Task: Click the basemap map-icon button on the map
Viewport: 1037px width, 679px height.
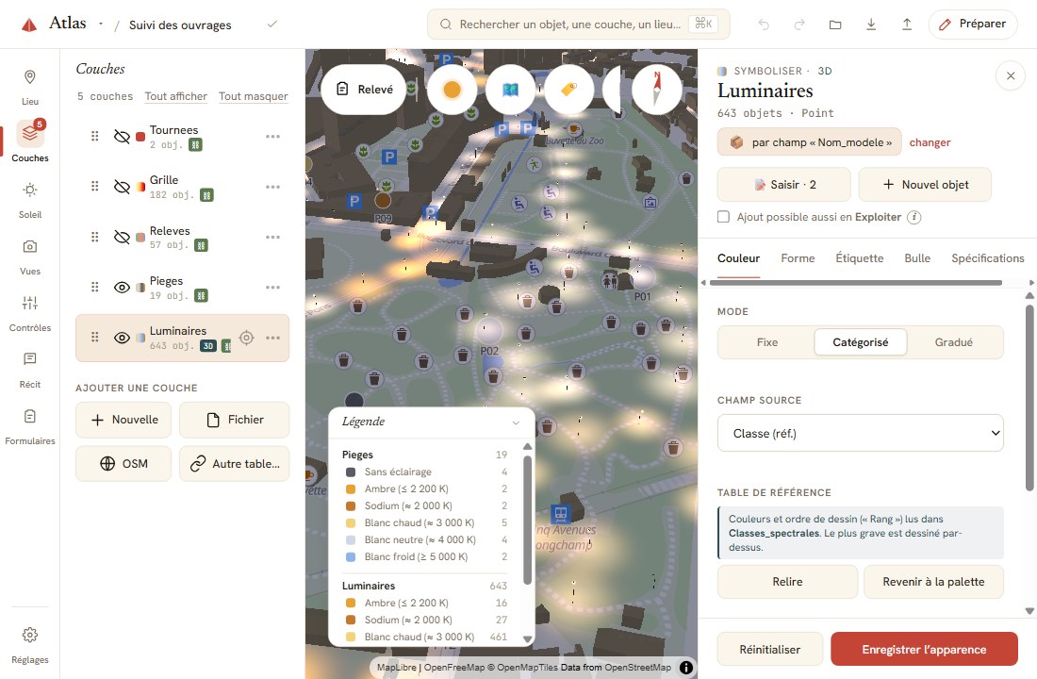Action: 510,90
